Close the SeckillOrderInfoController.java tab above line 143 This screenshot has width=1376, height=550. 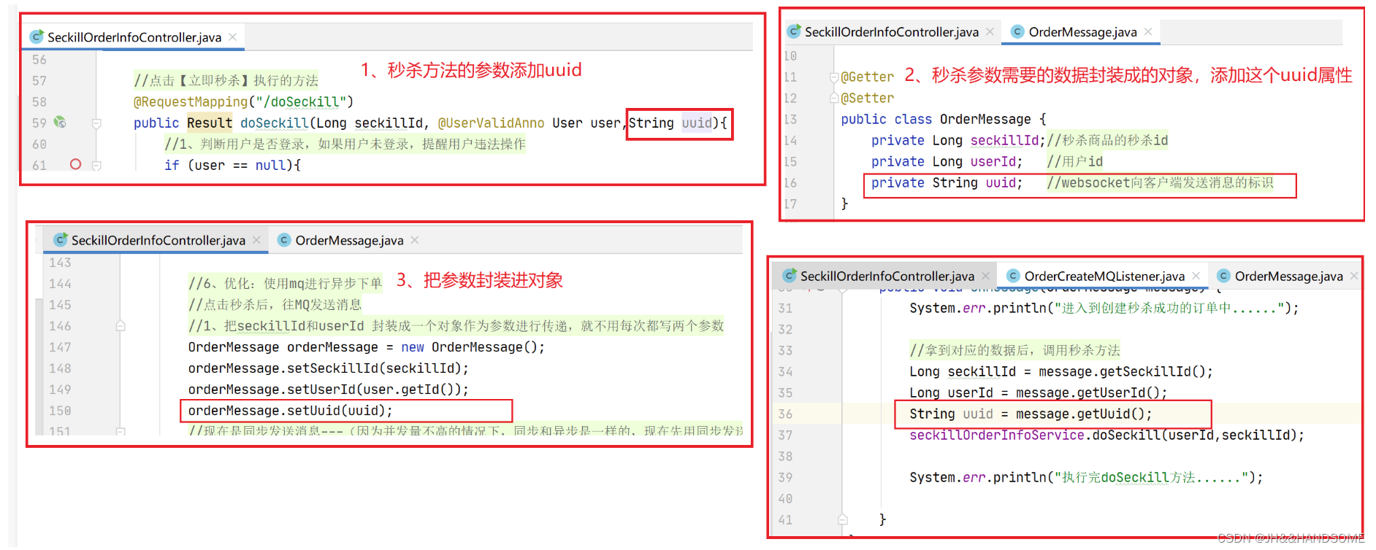(x=256, y=240)
